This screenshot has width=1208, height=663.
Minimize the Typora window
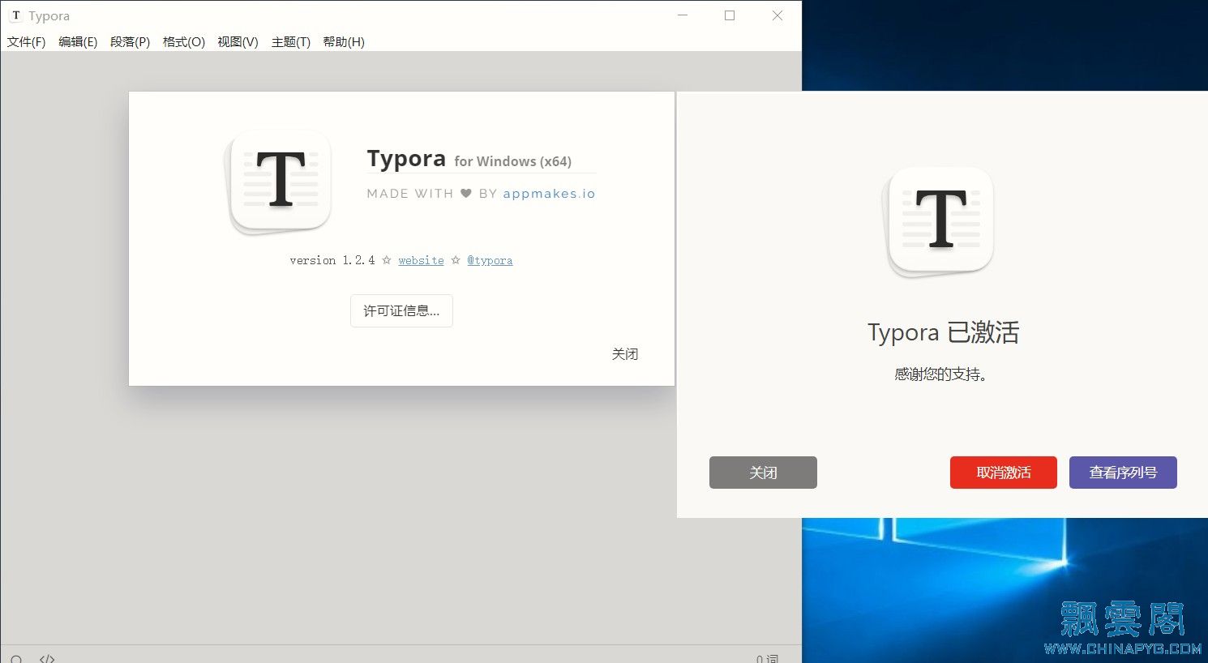[x=683, y=15]
